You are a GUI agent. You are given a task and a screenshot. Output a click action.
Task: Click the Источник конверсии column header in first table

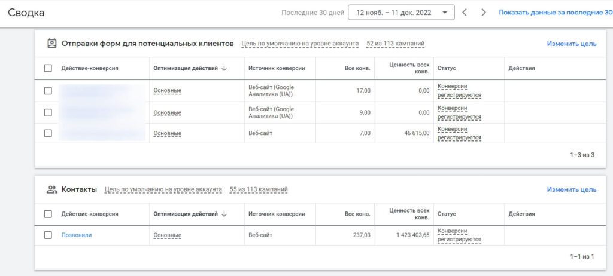point(277,68)
